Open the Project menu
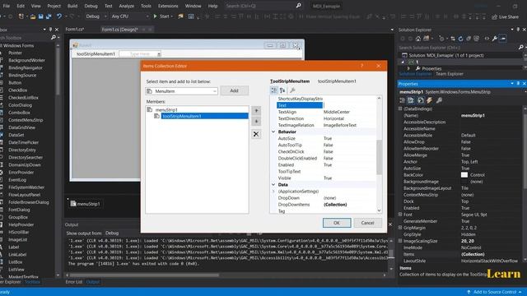The image size is (527, 296). pos(54,6)
